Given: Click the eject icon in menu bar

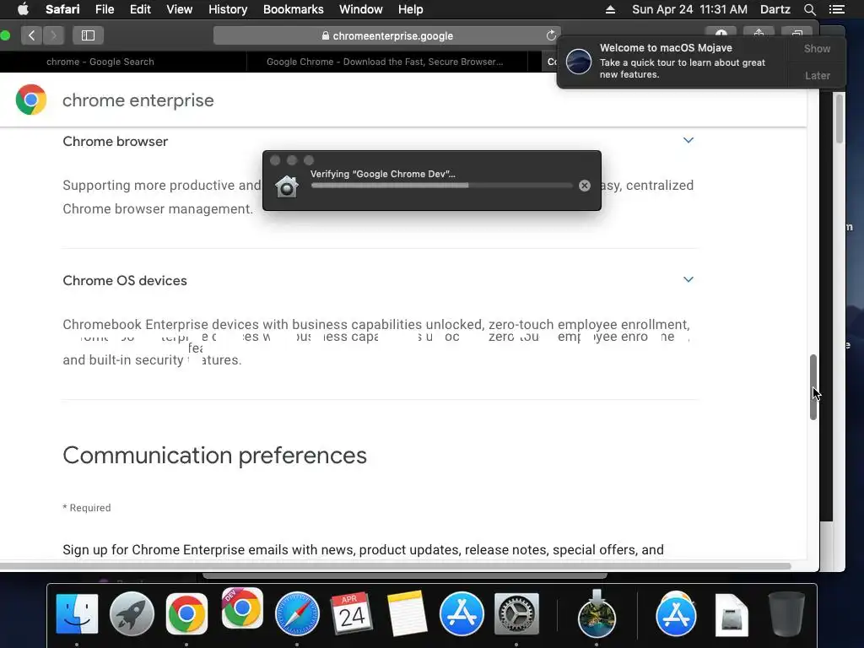Looking at the screenshot, I should (x=610, y=9).
